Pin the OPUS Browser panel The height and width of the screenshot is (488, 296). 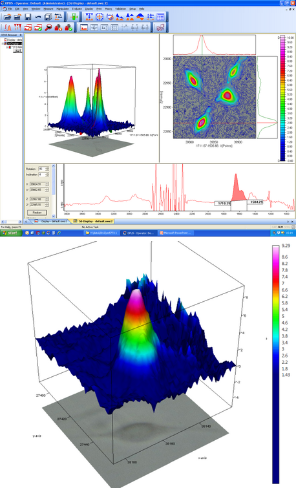point(21,35)
